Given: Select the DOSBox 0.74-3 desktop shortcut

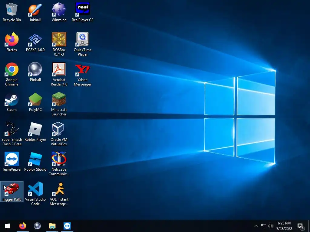Looking at the screenshot, I should 59,44.
